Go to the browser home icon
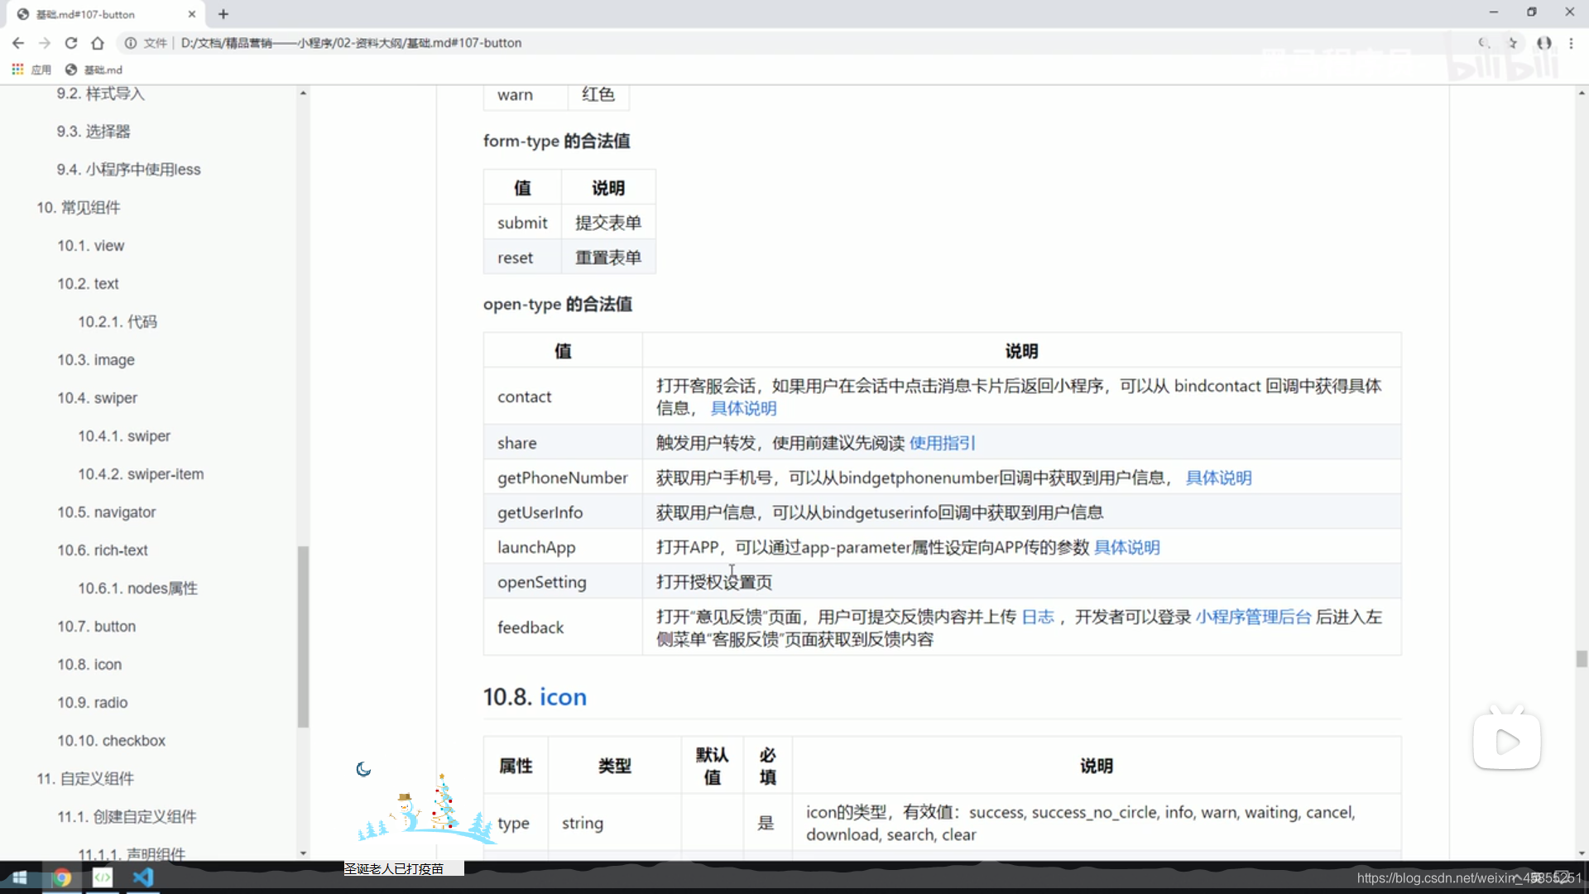The height and width of the screenshot is (894, 1589). coord(98,43)
